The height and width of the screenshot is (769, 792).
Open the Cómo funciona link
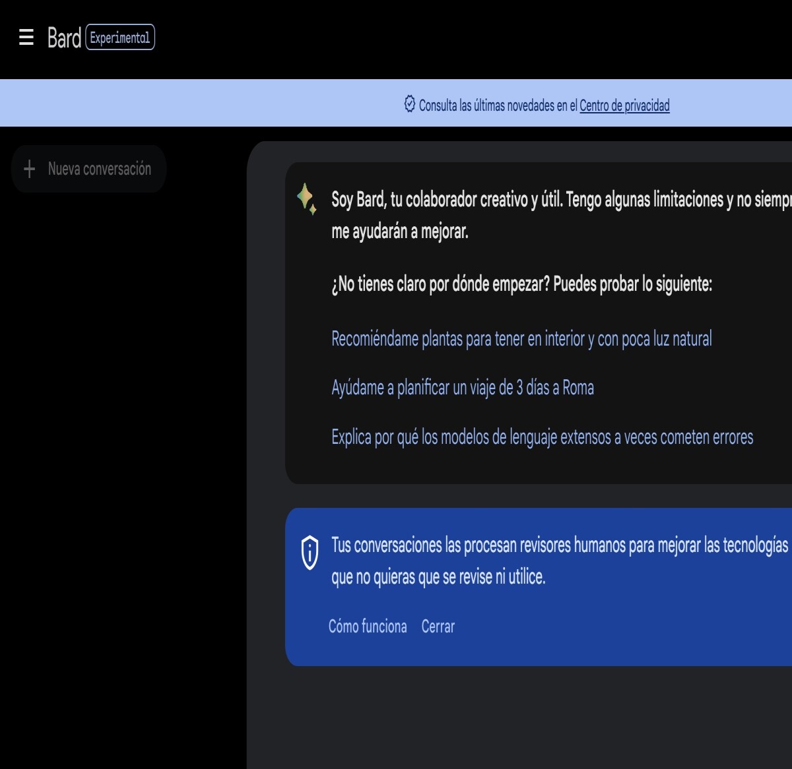(368, 627)
